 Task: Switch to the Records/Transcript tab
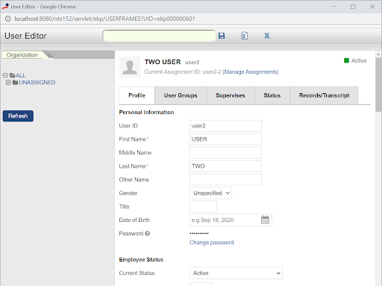pos(324,95)
